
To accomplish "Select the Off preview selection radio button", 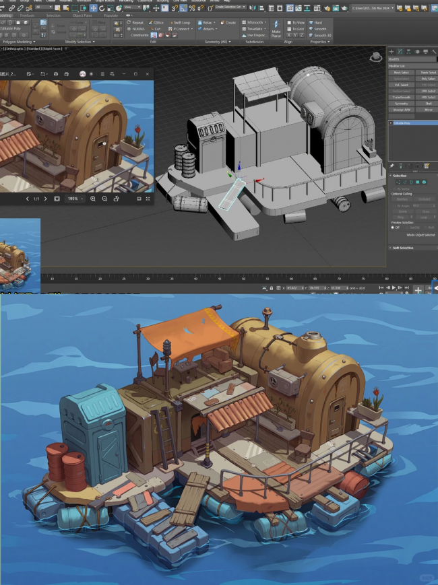I will [392, 227].
